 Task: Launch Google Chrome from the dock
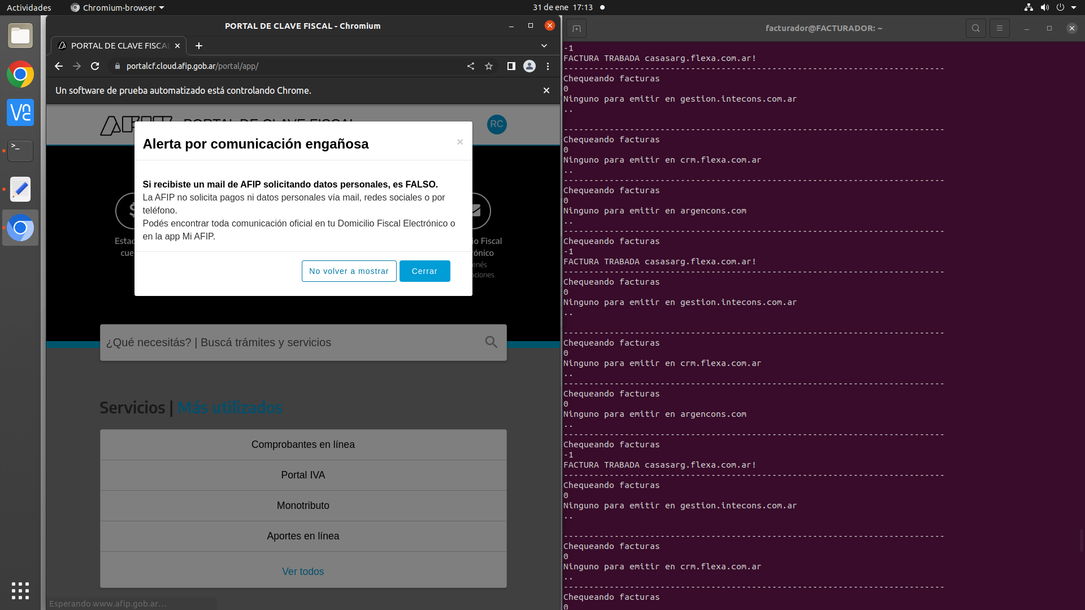[20, 75]
